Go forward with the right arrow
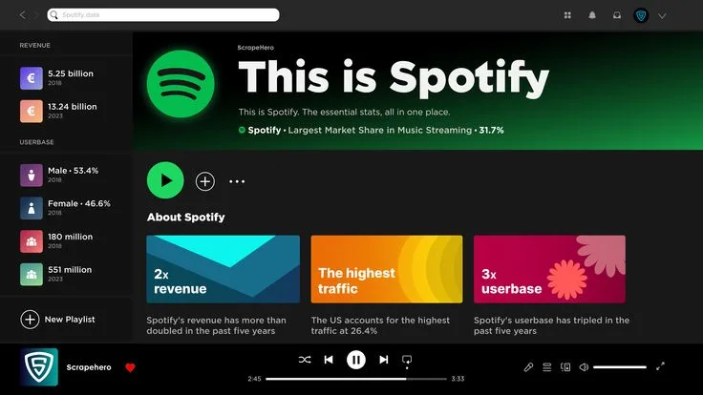 point(36,15)
